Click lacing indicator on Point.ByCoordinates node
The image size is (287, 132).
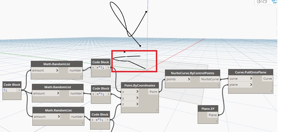click(157, 110)
